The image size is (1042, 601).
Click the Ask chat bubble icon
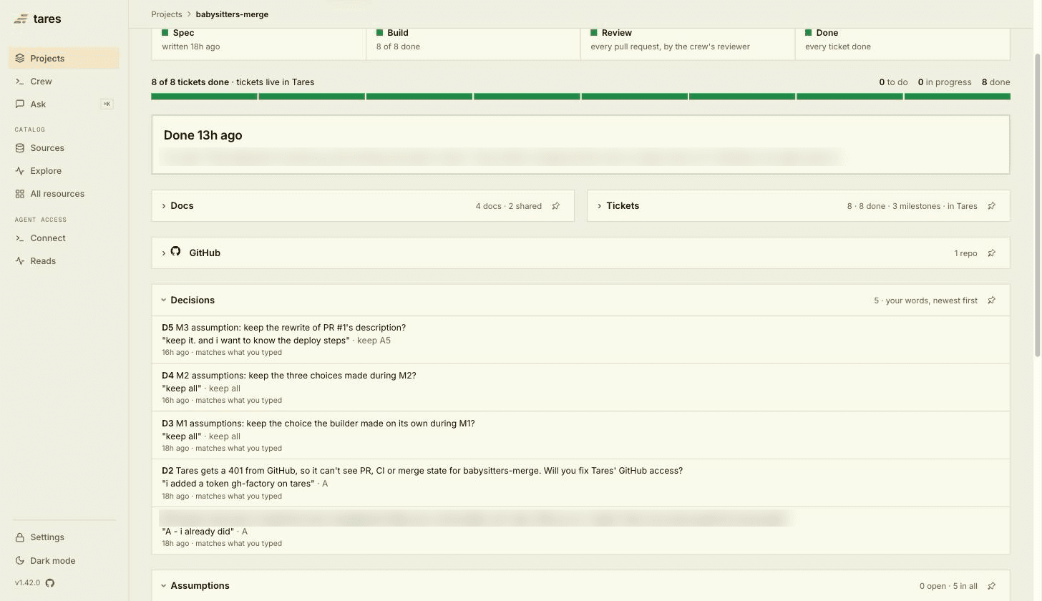[x=20, y=104]
